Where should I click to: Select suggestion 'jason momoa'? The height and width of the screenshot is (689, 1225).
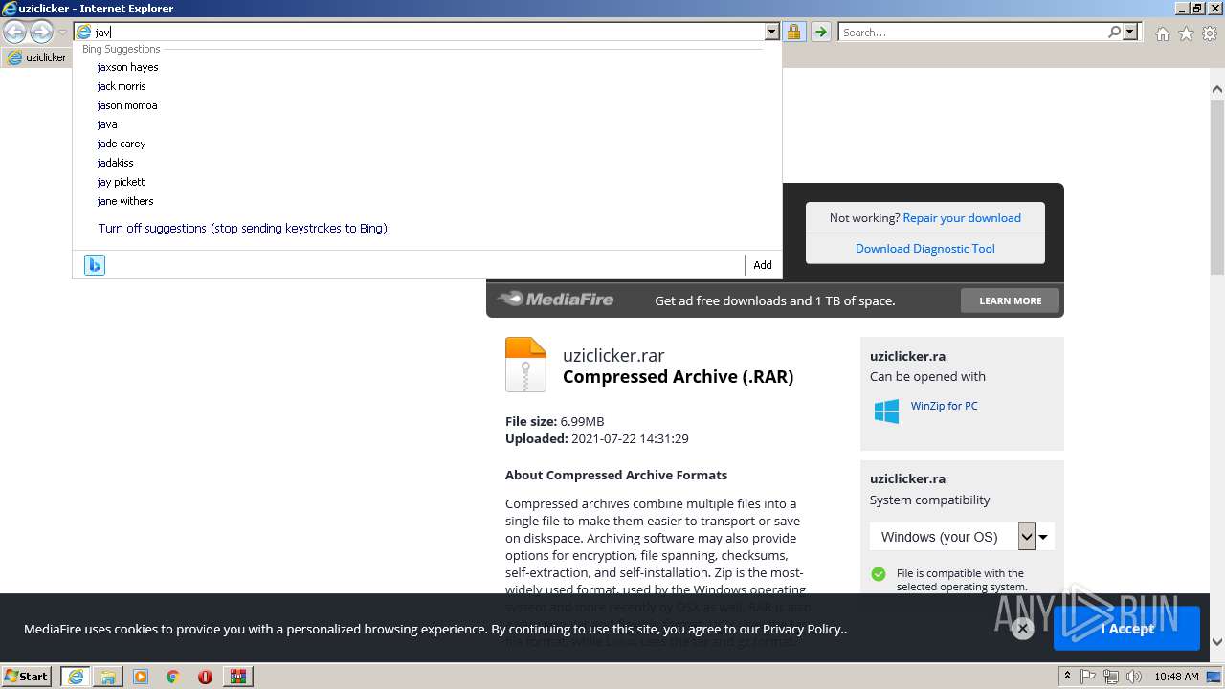pyautogui.click(x=126, y=105)
